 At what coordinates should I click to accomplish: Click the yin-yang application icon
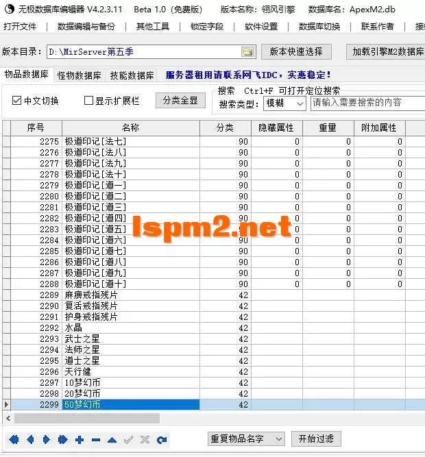click(10, 9)
